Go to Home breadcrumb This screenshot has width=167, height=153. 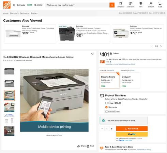click(5, 13)
